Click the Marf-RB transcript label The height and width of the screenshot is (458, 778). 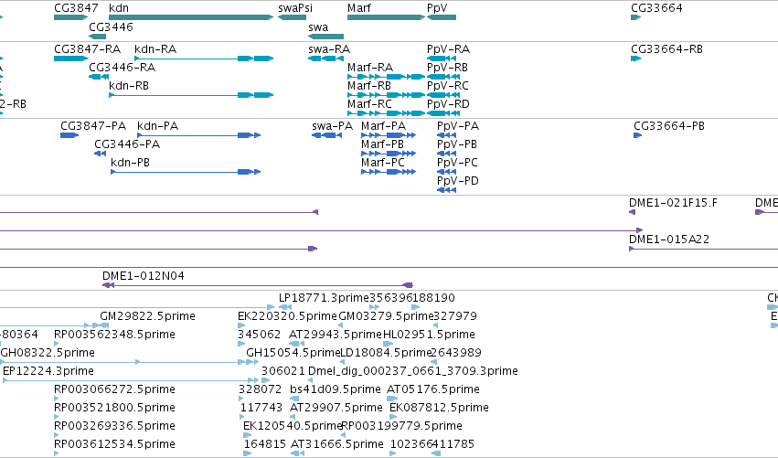(369, 86)
